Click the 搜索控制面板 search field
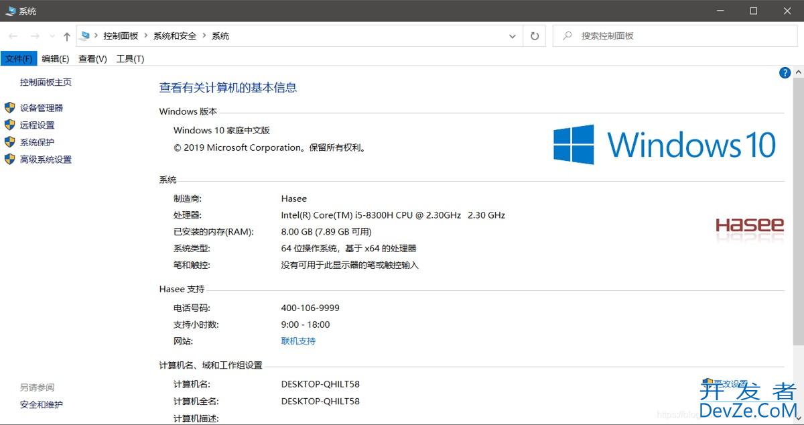The width and height of the screenshot is (804, 425). 677,36
